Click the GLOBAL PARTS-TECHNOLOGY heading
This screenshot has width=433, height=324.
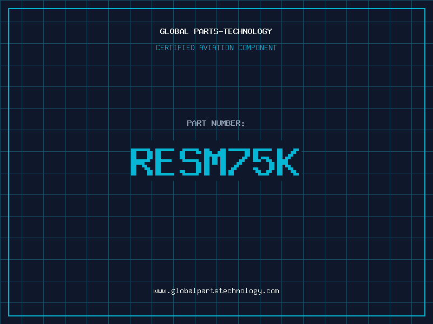coord(216,31)
